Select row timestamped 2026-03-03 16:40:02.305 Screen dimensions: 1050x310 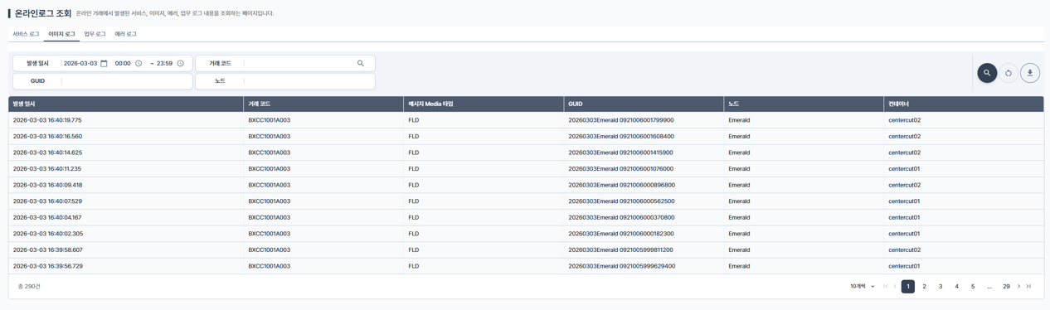(526, 234)
